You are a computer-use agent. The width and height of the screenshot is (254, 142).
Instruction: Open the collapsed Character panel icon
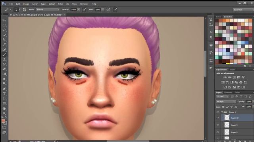click(x=211, y=32)
